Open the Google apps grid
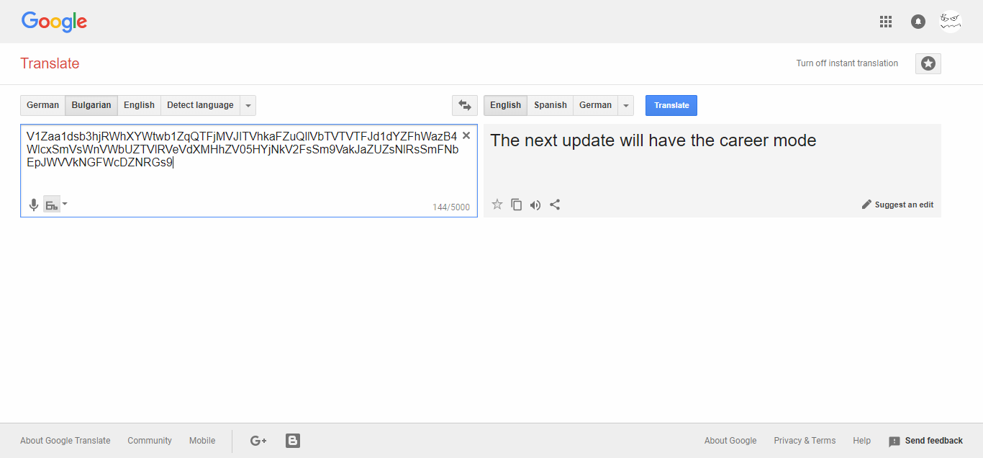 (x=886, y=22)
